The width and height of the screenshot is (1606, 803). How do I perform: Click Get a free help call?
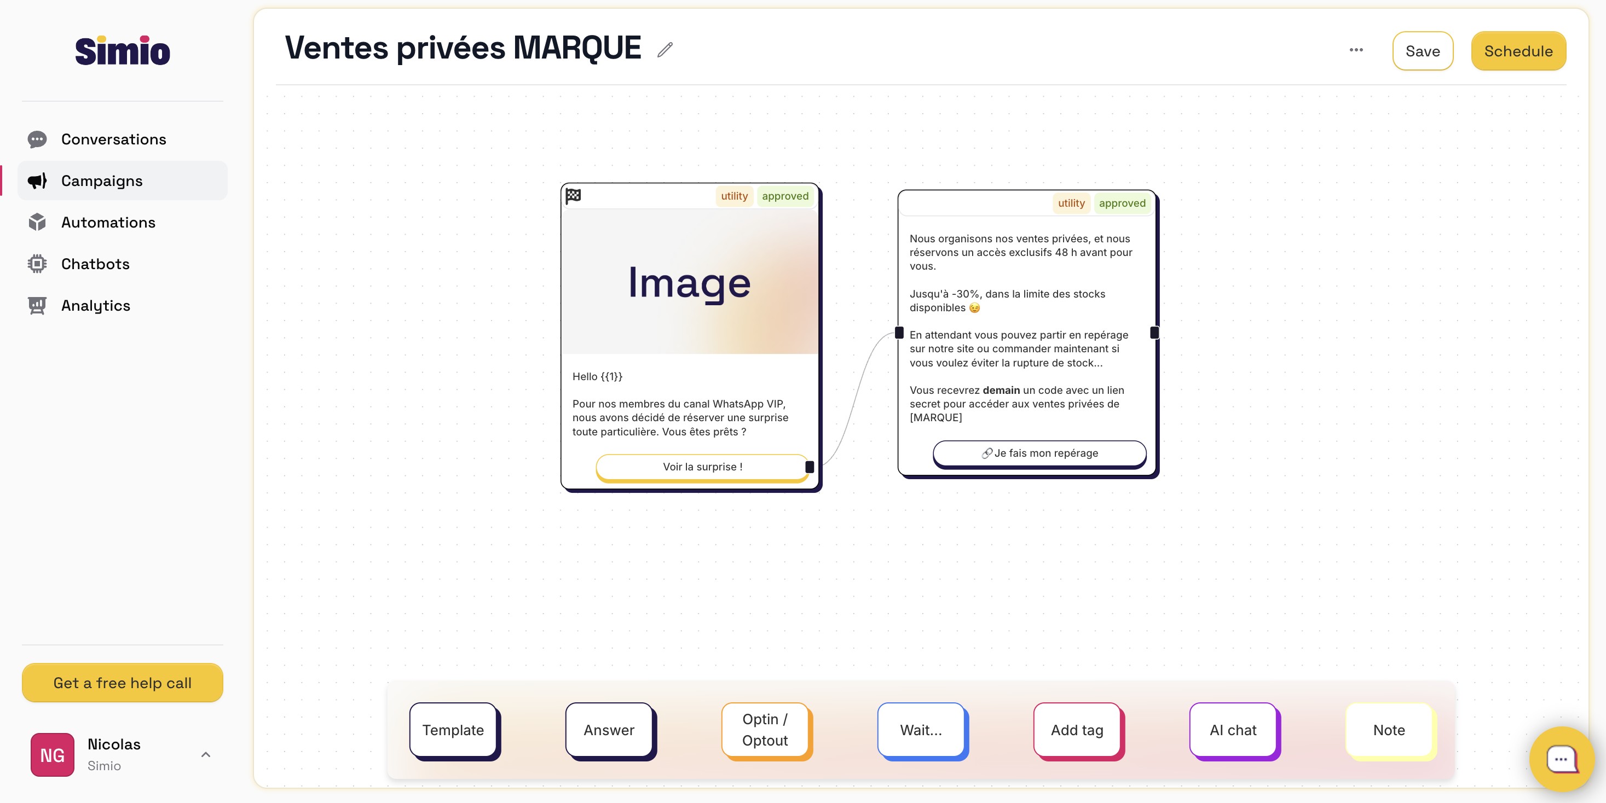[122, 683]
